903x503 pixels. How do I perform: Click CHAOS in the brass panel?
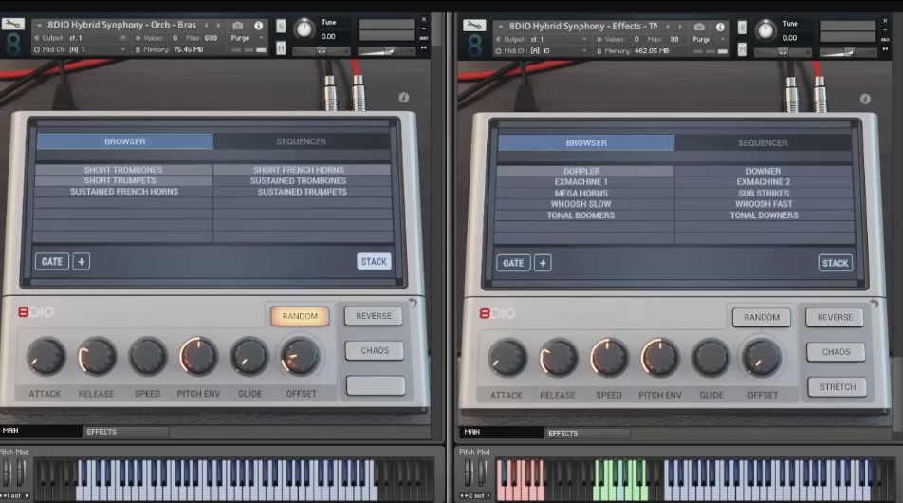(375, 350)
